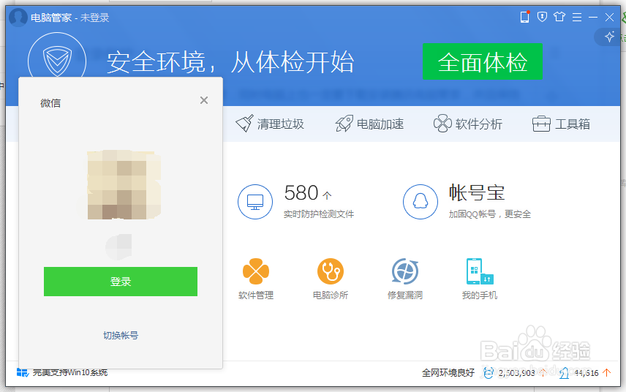
Task: Click the monitor real-time protection icon
Action: point(255,202)
